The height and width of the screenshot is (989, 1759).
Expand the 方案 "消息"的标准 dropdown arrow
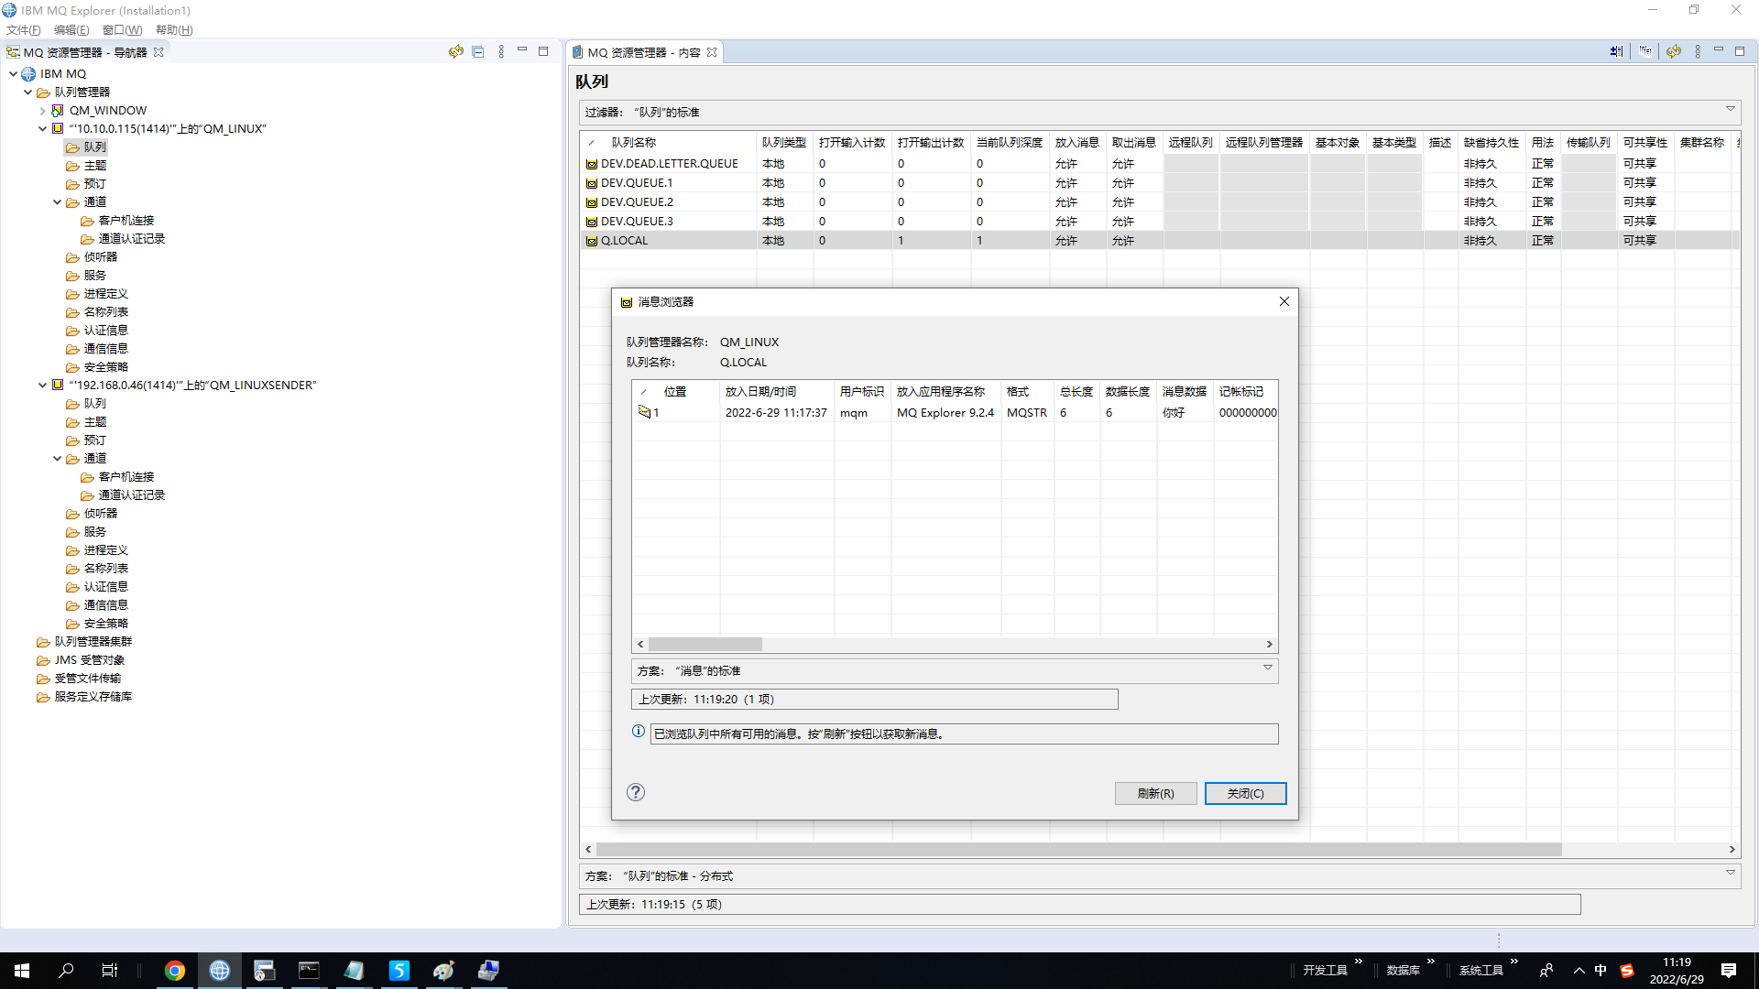tap(1268, 668)
